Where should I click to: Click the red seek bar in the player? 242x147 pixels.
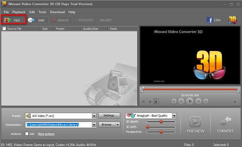(190, 89)
